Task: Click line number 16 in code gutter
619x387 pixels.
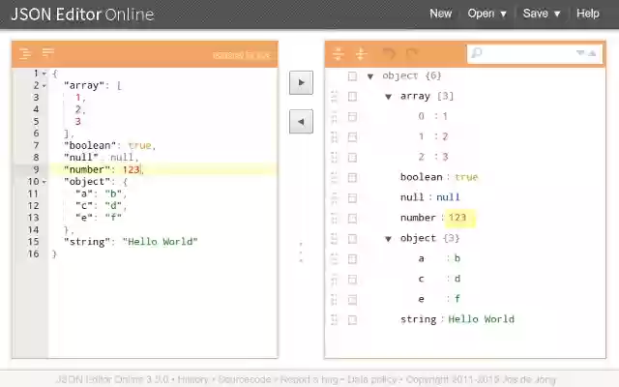Action: coord(33,253)
